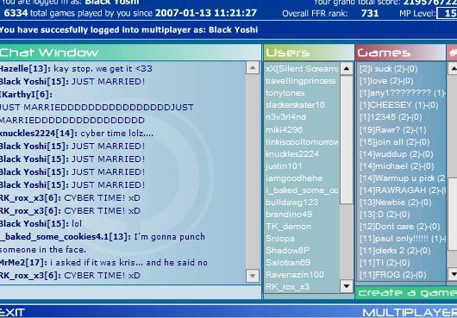Image resolution: width=457 pixels, height=318 pixels.
Task: Click the Games list scroll down arrow
Action: (x=453, y=274)
